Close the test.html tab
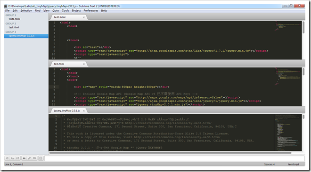311x172 pixels. (x=84, y=64)
